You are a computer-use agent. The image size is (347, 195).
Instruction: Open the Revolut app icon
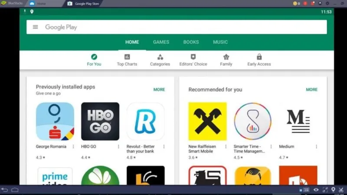click(x=146, y=121)
